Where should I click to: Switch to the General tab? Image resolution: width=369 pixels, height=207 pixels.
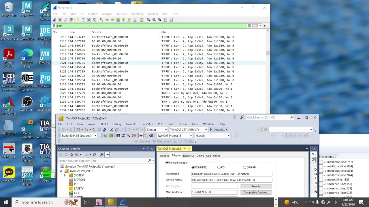coord(165,156)
